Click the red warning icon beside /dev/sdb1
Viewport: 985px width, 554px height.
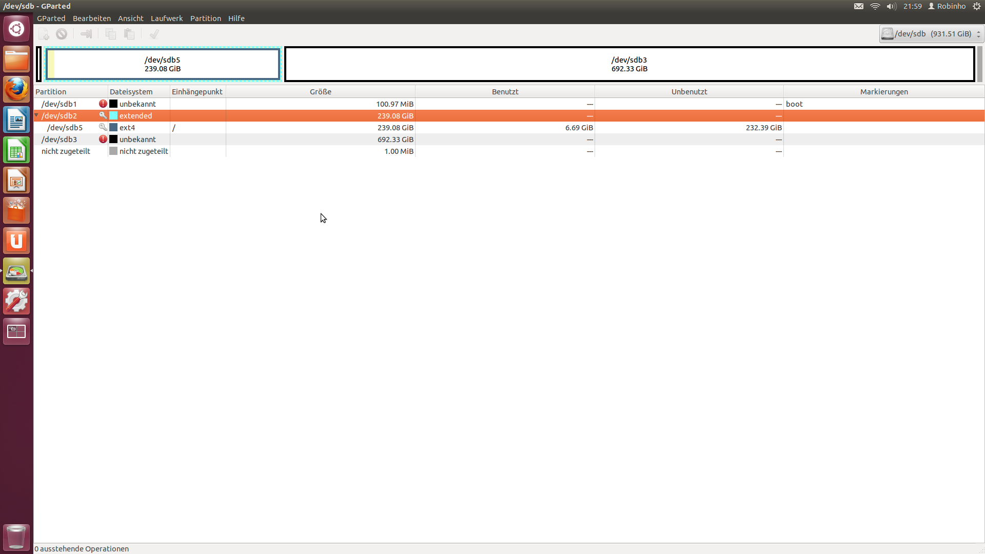click(x=103, y=104)
